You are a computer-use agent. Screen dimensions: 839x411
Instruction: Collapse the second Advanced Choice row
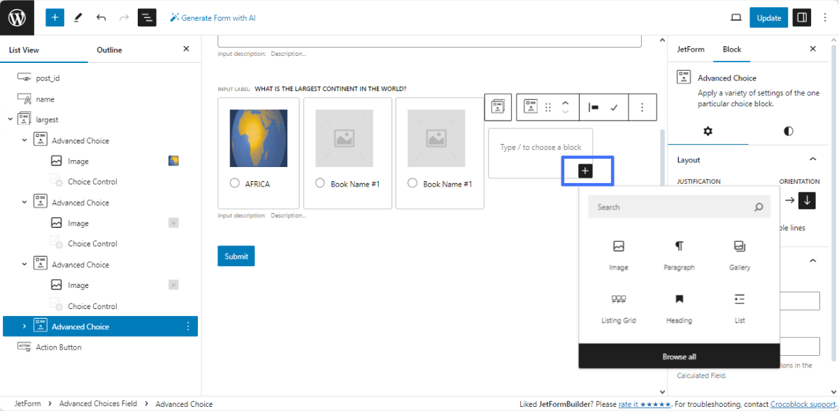coord(24,203)
